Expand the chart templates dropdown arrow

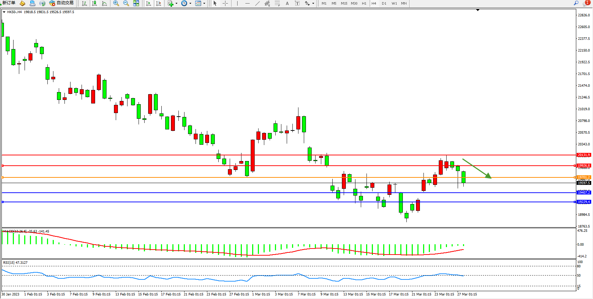204,4
